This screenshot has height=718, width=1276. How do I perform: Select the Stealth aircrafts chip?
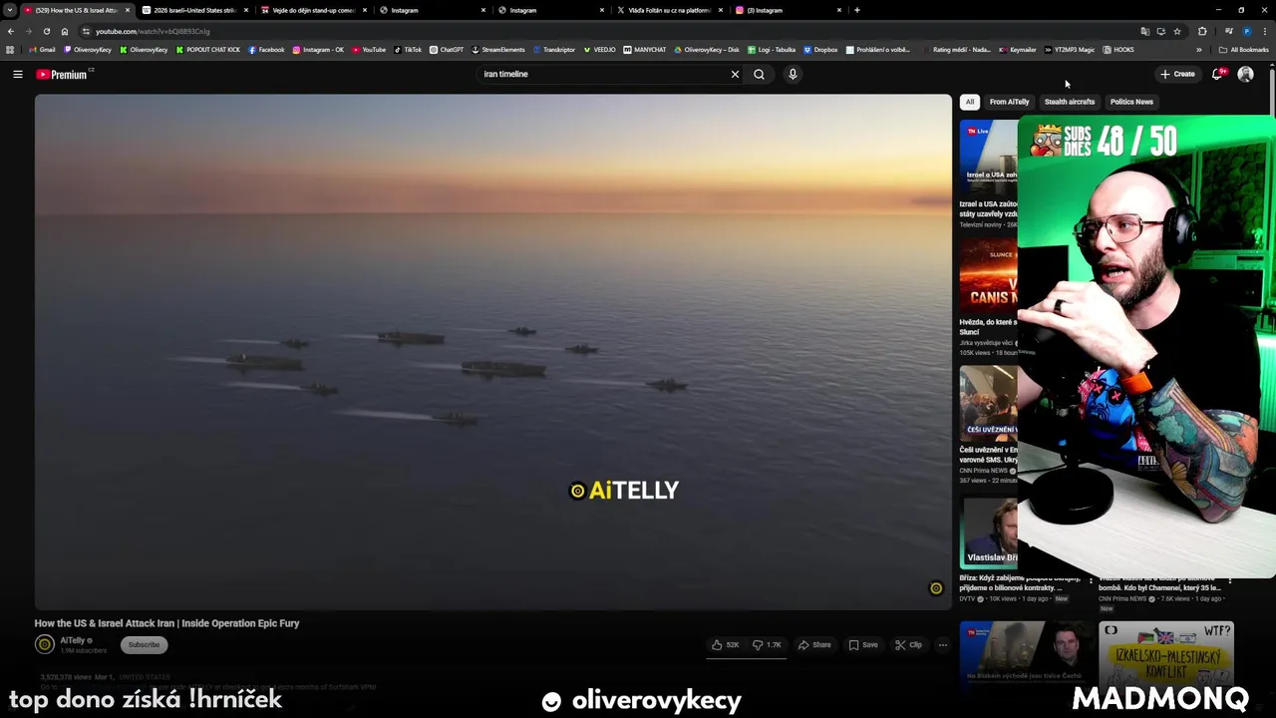(x=1070, y=102)
